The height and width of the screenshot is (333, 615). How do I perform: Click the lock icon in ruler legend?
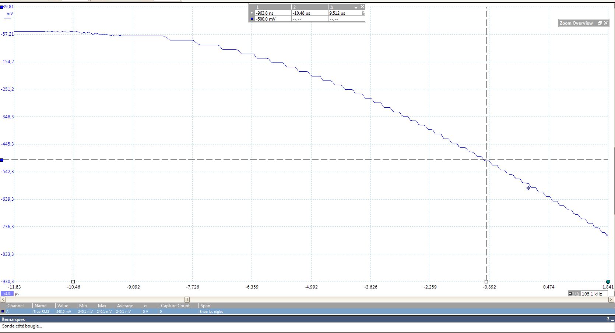[x=363, y=13]
